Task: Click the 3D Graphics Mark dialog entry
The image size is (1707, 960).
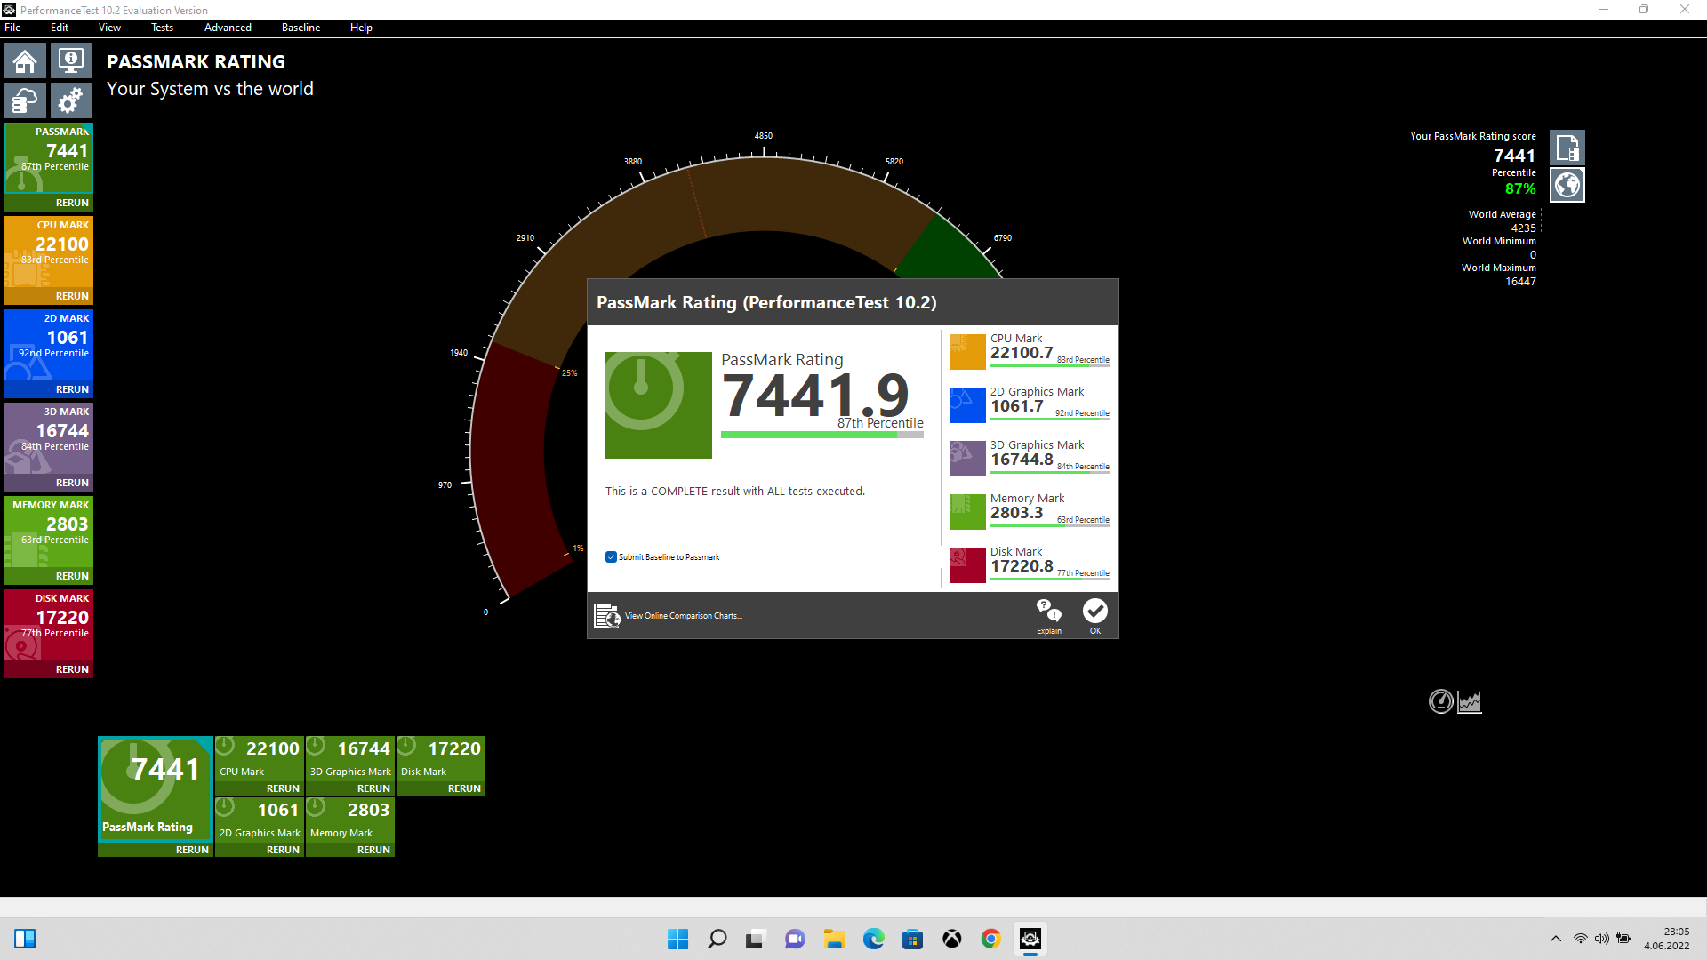Action: (x=1030, y=457)
